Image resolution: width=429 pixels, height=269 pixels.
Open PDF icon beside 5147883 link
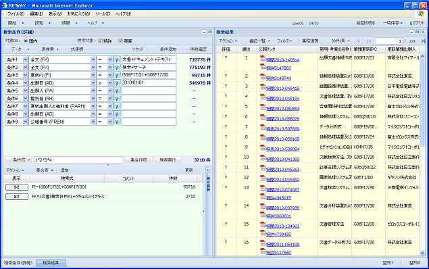coord(263,66)
